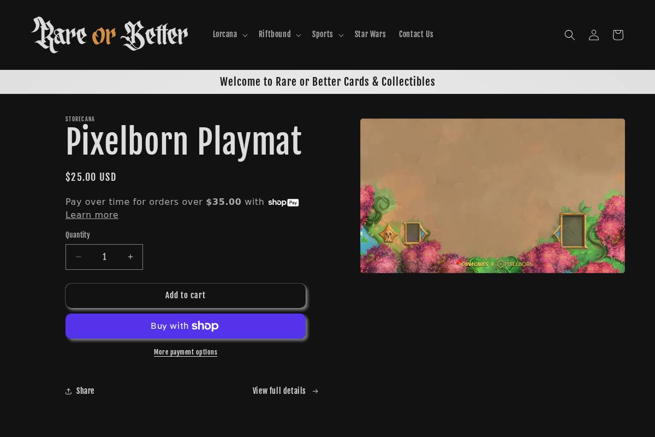
Task: Click the account login icon
Action: pyautogui.click(x=593, y=35)
